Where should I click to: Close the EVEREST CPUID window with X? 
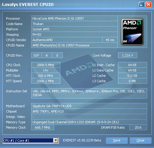pos(148,4)
